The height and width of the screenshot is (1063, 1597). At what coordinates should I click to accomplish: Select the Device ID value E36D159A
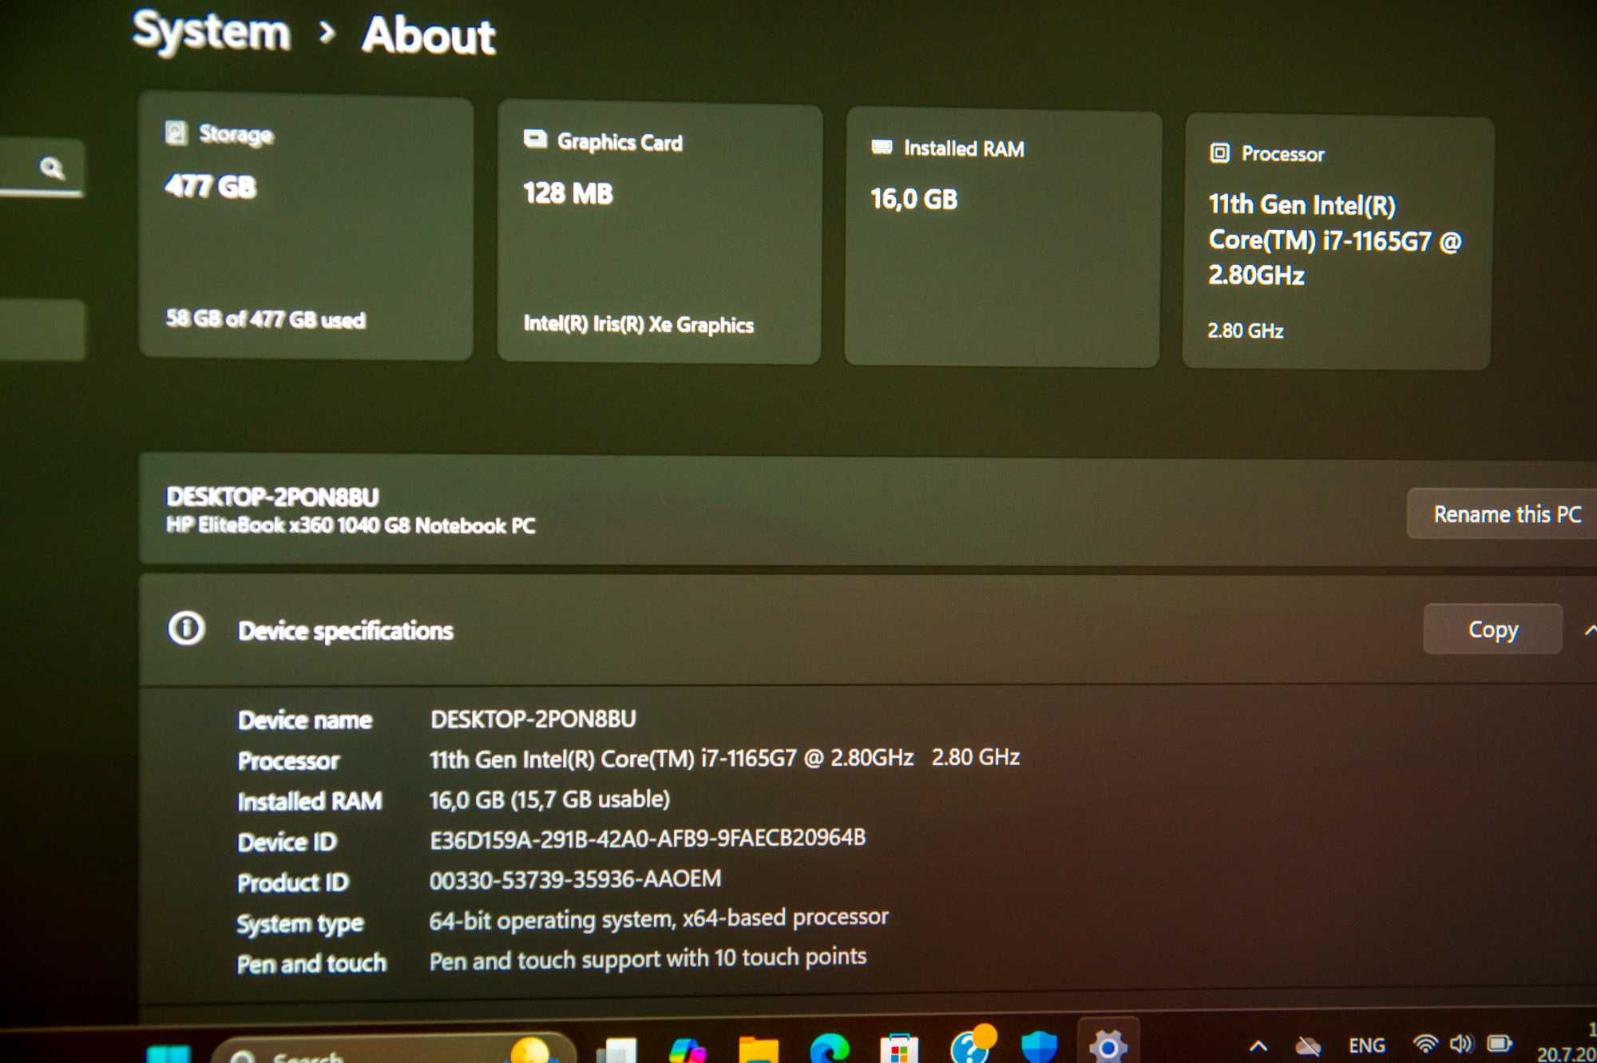point(648,839)
